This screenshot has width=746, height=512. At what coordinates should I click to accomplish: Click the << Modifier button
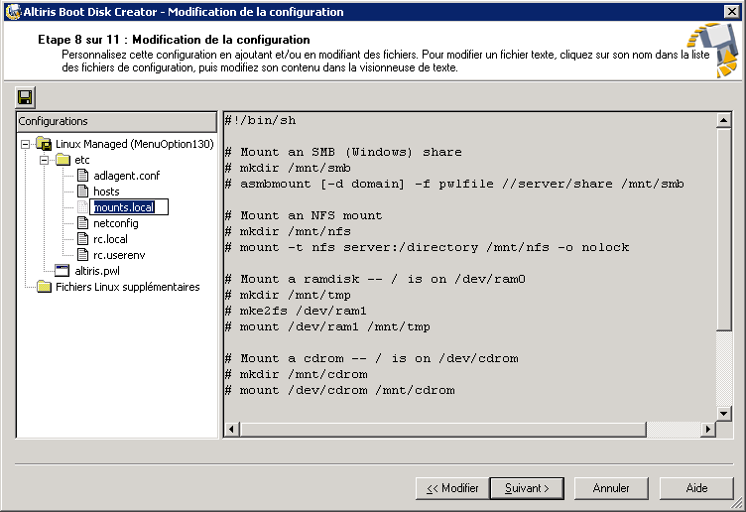tap(452, 488)
